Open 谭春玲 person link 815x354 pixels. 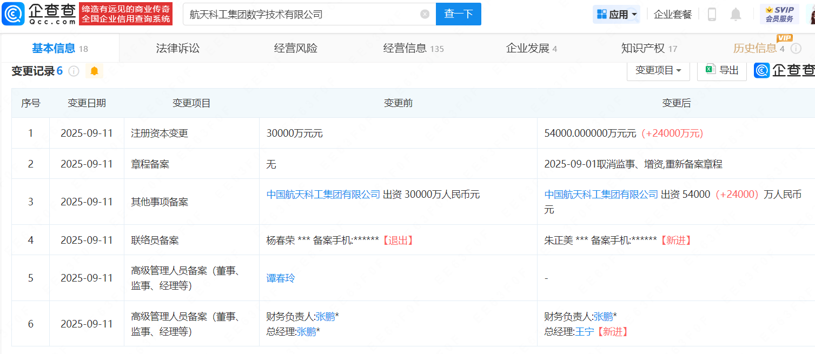coord(281,278)
